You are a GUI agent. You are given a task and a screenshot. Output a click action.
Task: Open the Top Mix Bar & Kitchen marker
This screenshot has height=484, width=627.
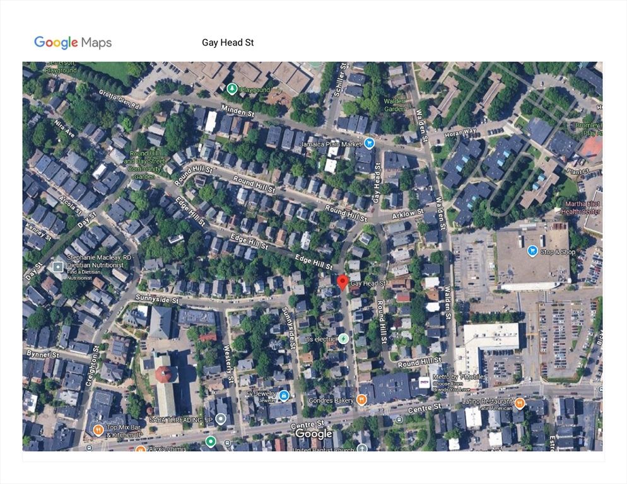tap(98, 430)
